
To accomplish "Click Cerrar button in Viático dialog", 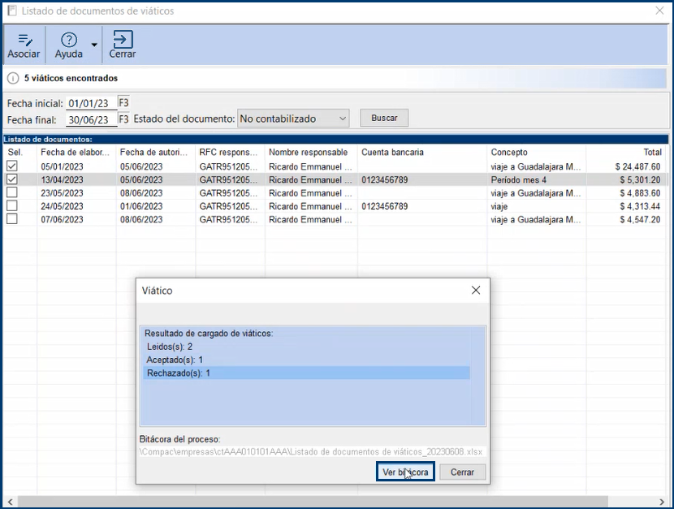I will click(x=462, y=472).
